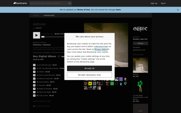The width and height of the screenshot is (181, 113).
Task: Play track 9 Marry the Night
Action: (x=34, y=92)
